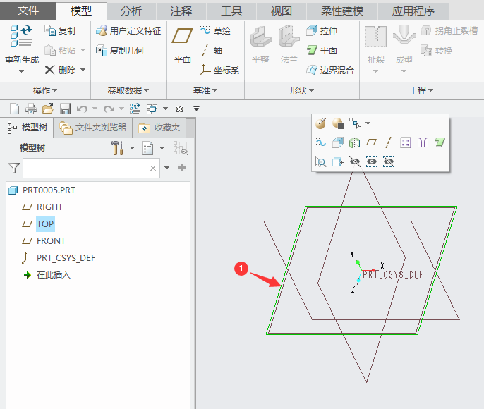
Task: Click the Axis dashed-line icon in mini toolbar
Action: point(388,142)
